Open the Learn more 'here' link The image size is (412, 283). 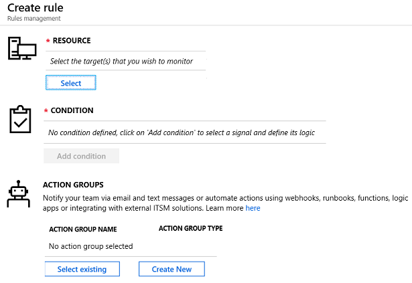[253, 208]
